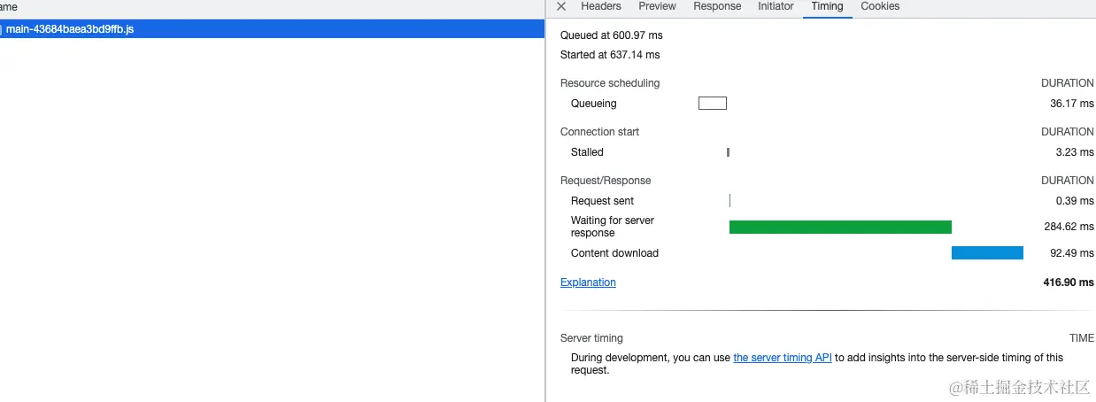Click the Connection start heading
Screen dimensions: 1096x402
[599, 132]
